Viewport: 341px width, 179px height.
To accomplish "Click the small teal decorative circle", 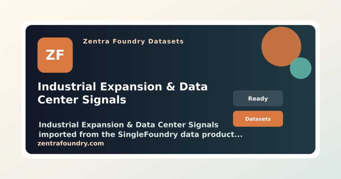I will (x=301, y=68).
